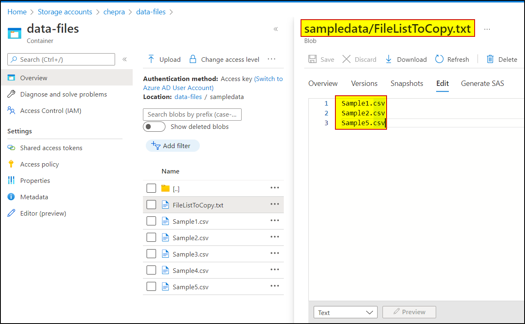Select the Edit tab
The height and width of the screenshot is (324, 525).
pyautogui.click(x=443, y=83)
